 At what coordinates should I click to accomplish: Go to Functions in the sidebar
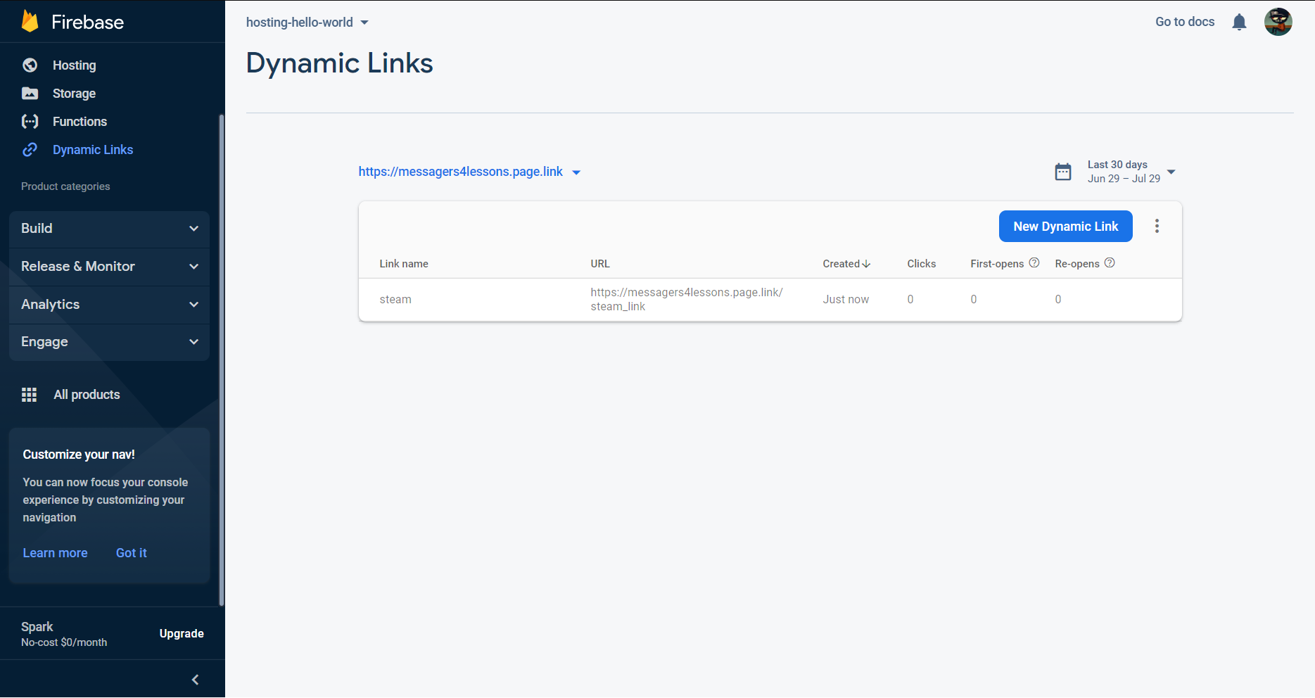click(x=80, y=122)
